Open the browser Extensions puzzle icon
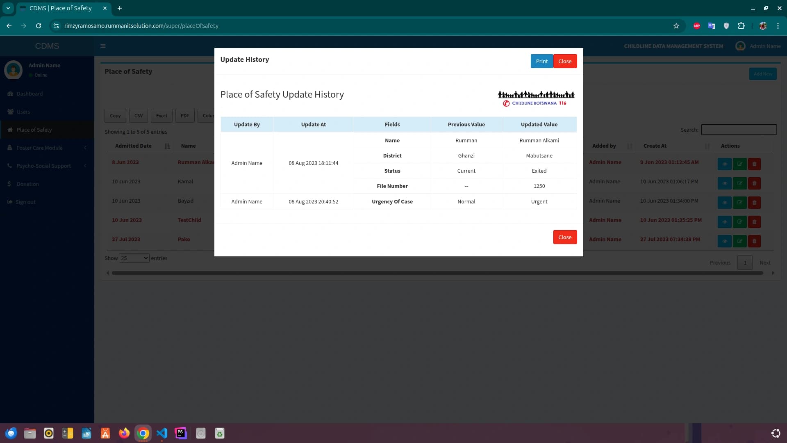This screenshot has width=787, height=443. point(741,26)
